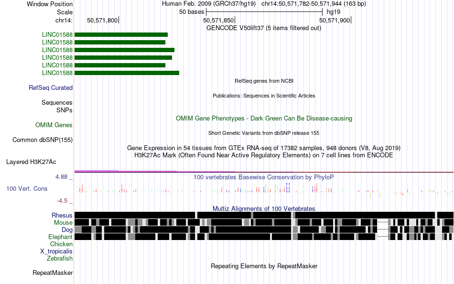Click the Scale track label
This screenshot has height=284, width=454.
point(65,12)
